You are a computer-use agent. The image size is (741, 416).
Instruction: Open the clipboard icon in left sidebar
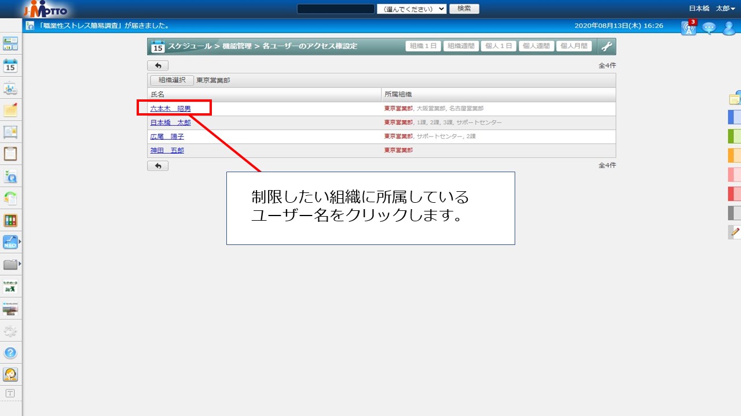10,154
